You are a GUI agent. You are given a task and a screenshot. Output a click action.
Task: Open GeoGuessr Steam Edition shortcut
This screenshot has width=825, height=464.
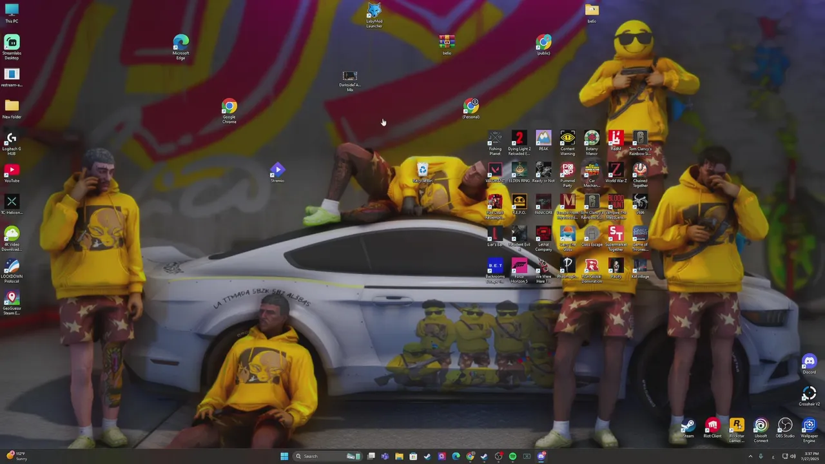click(x=12, y=302)
